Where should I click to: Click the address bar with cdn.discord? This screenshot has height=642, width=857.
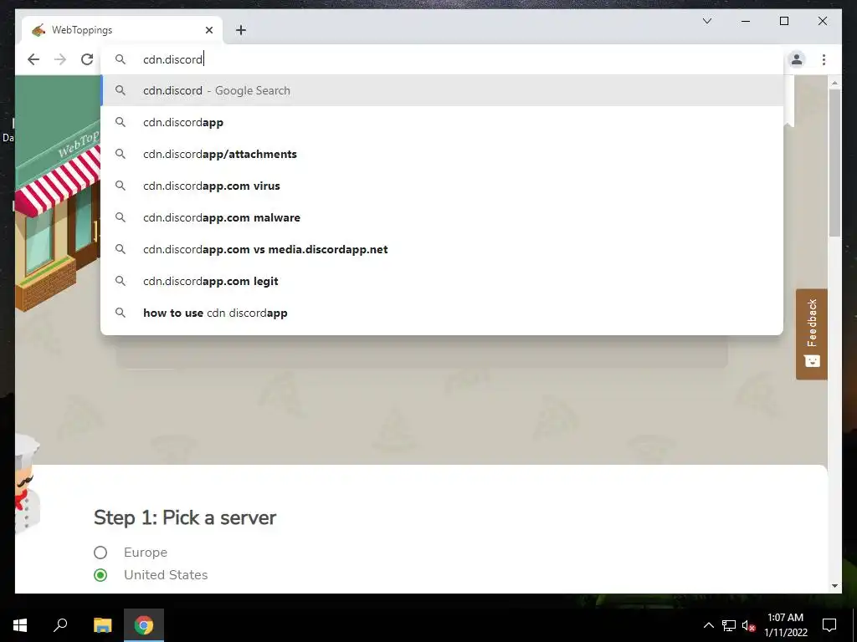pos(442,59)
